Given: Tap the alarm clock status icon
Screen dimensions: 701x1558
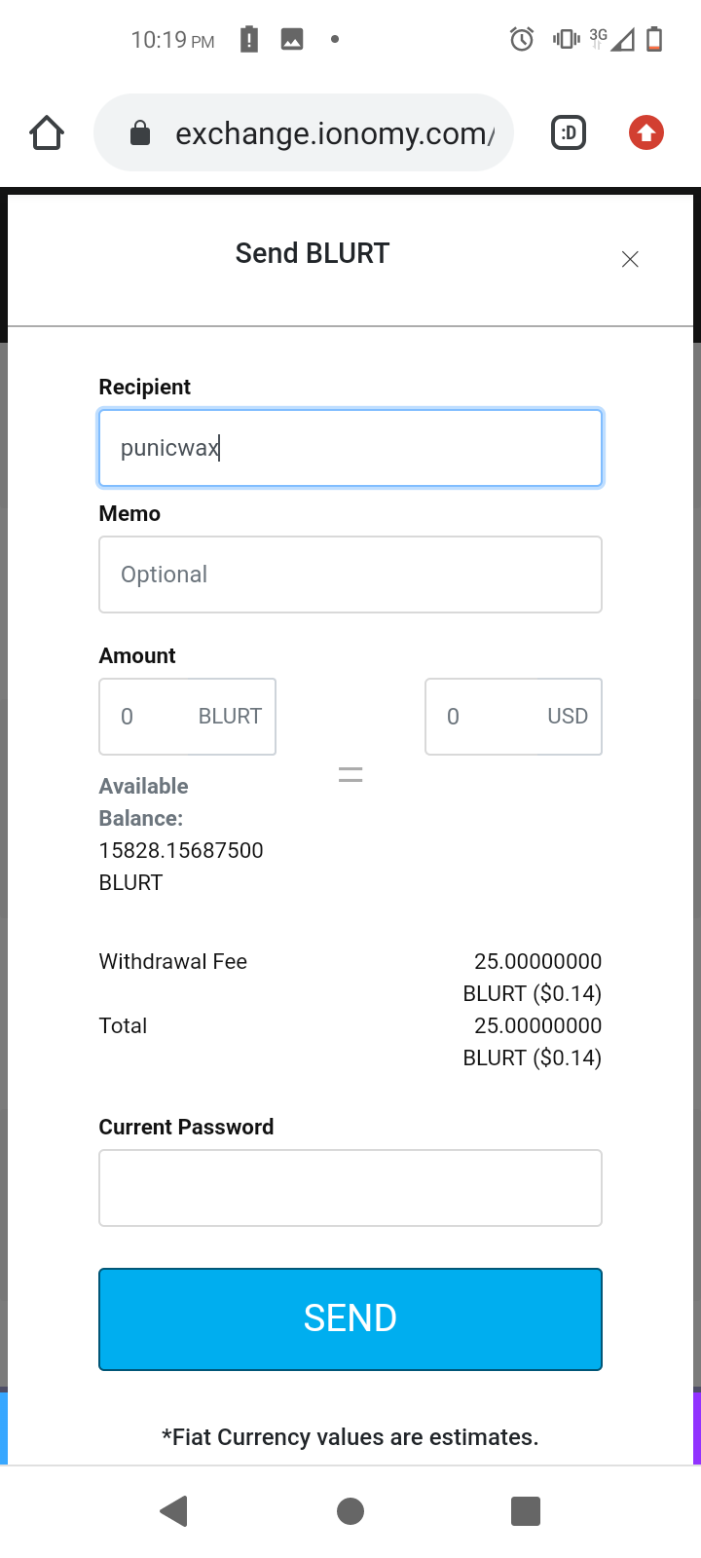Looking at the screenshot, I should [x=522, y=40].
